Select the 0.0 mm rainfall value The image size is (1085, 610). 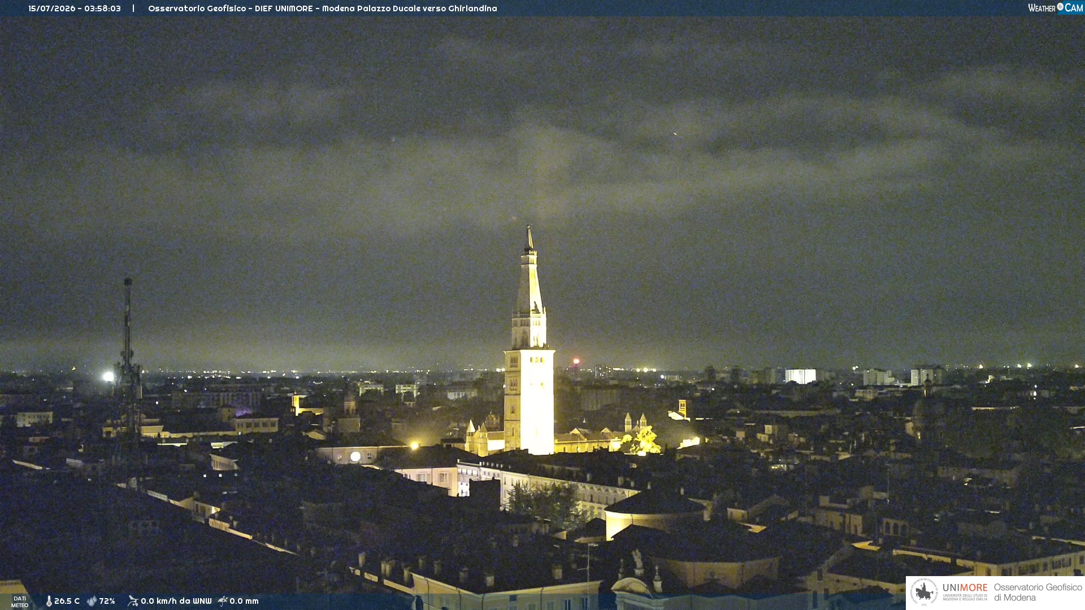click(x=244, y=601)
